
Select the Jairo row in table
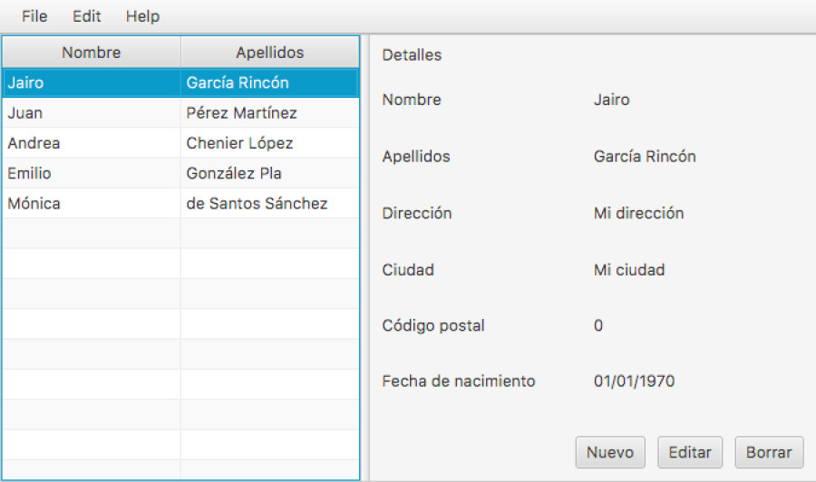coord(180,82)
